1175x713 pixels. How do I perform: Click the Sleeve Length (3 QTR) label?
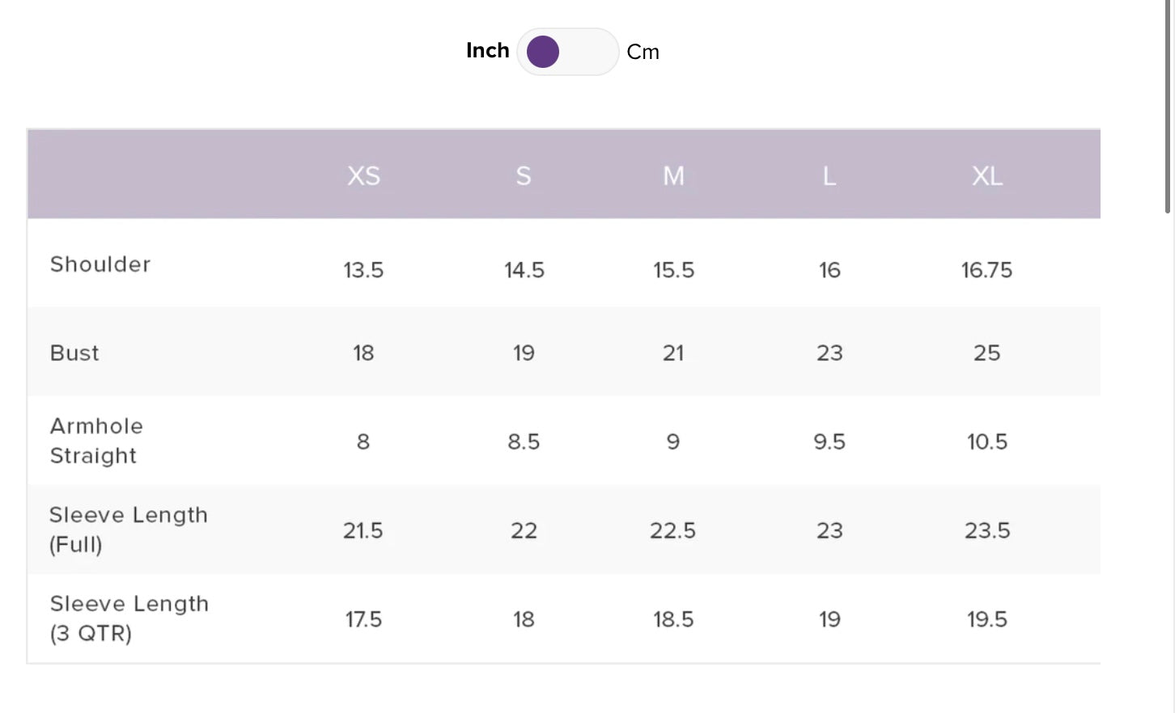click(129, 618)
